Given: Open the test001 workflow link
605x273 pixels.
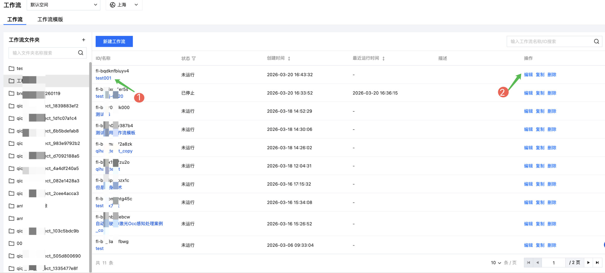Looking at the screenshot, I should coord(103,78).
